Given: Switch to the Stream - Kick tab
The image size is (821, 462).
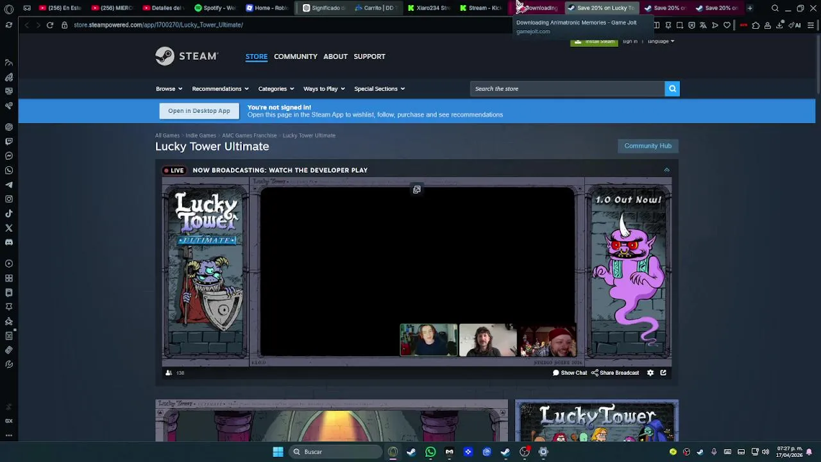Looking at the screenshot, I should (x=481, y=8).
